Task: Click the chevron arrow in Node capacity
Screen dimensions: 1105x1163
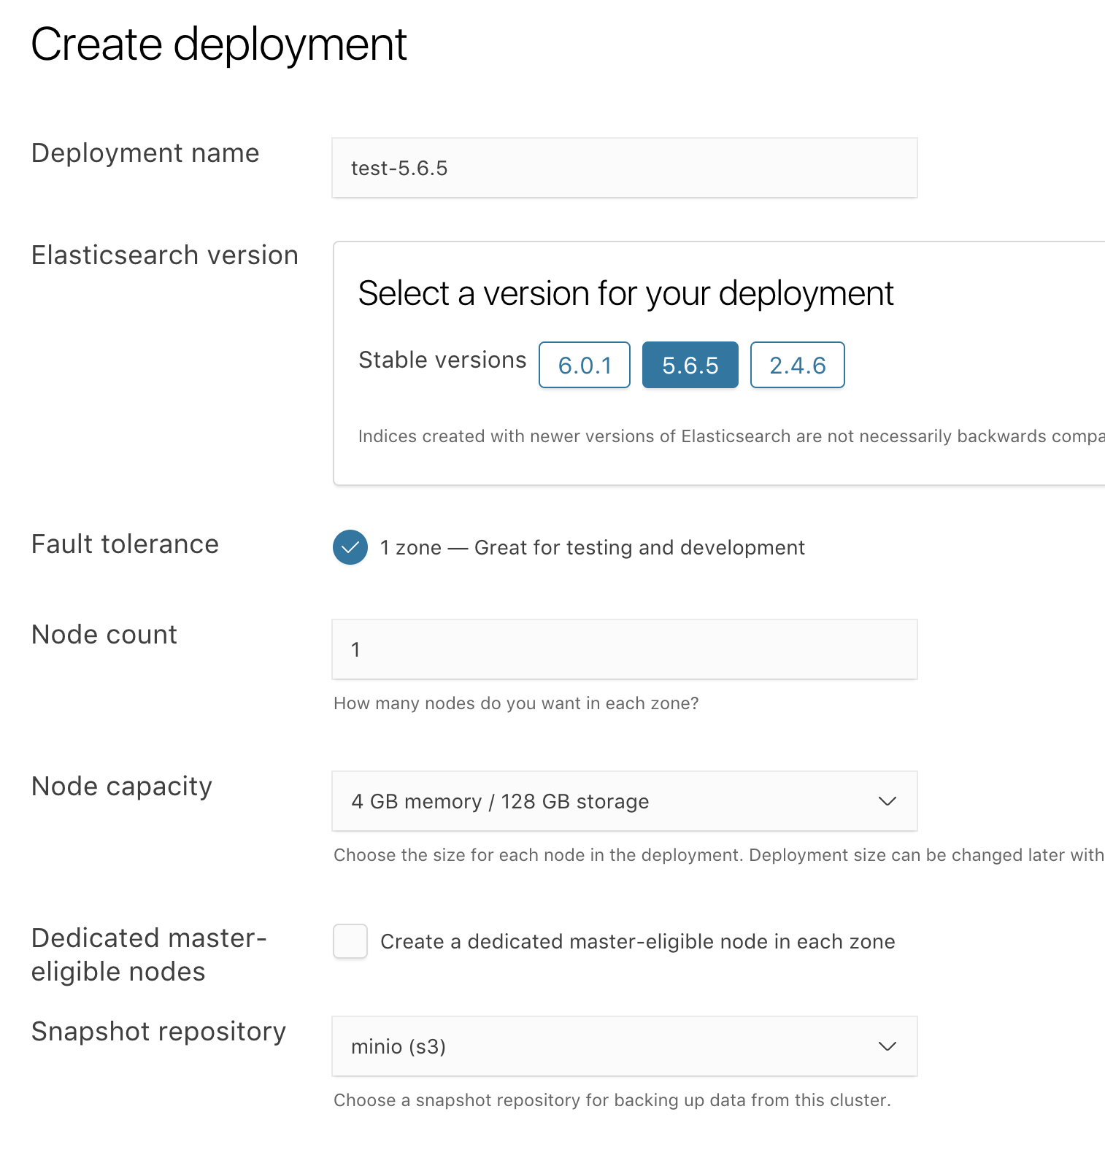Action: click(x=887, y=801)
